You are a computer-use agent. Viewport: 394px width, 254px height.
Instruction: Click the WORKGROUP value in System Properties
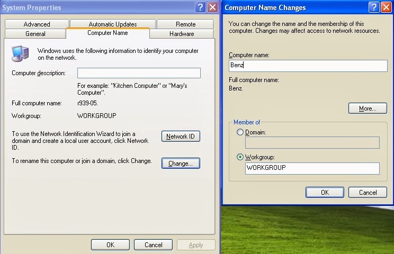click(97, 116)
